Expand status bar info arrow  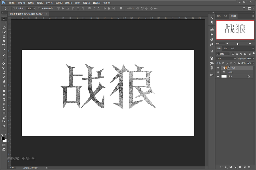46,168
